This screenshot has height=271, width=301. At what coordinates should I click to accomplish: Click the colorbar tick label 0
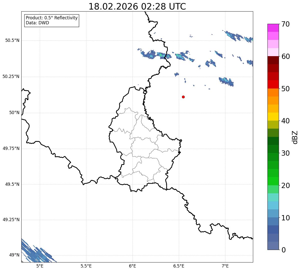coord(283,250)
